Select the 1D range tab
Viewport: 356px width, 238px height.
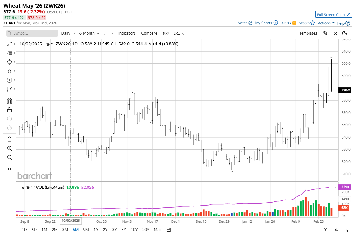click(24, 230)
